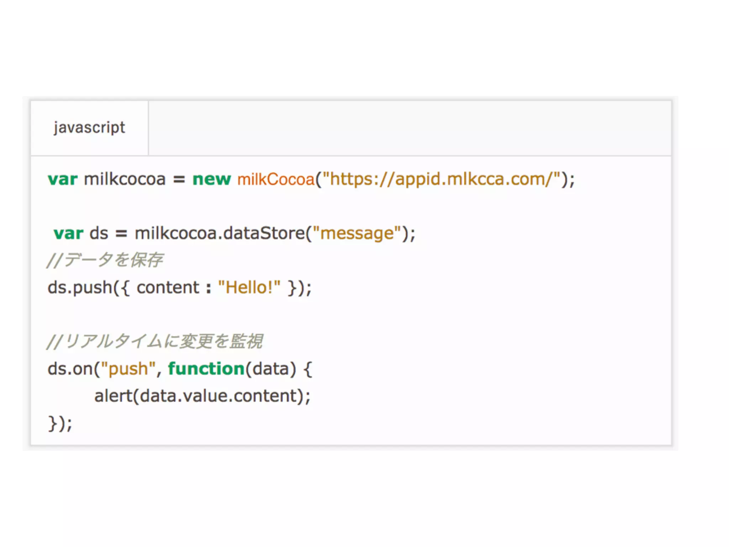Click the 'new' keyword

(x=211, y=179)
